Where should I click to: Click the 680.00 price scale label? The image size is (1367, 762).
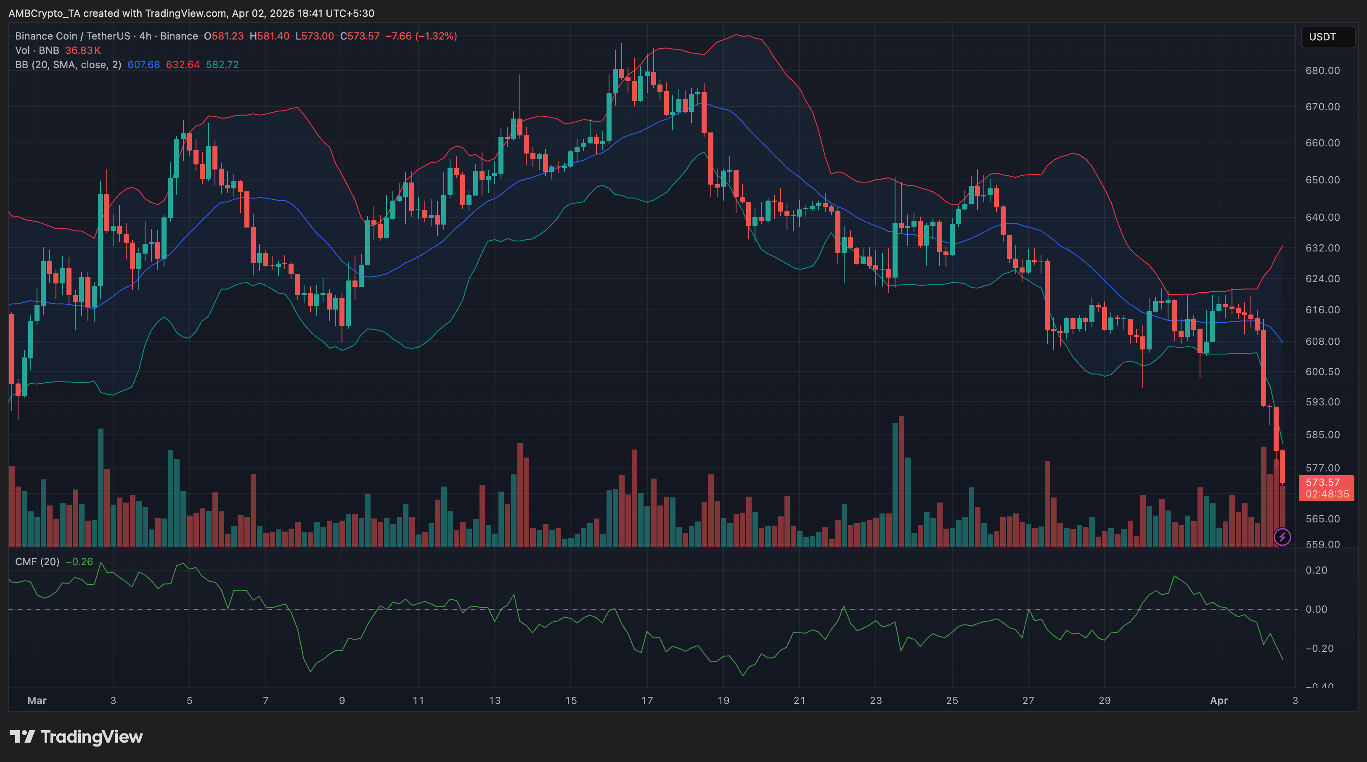click(1322, 71)
